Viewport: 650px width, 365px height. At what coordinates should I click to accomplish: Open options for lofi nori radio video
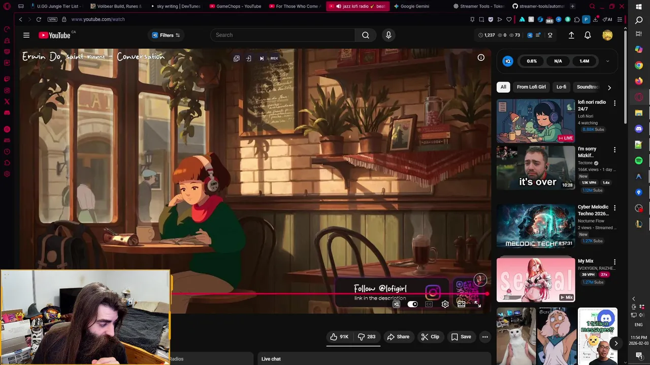(614, 103)
